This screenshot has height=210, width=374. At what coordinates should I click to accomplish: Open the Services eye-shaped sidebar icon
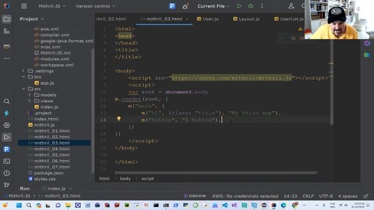coord(6,125)
